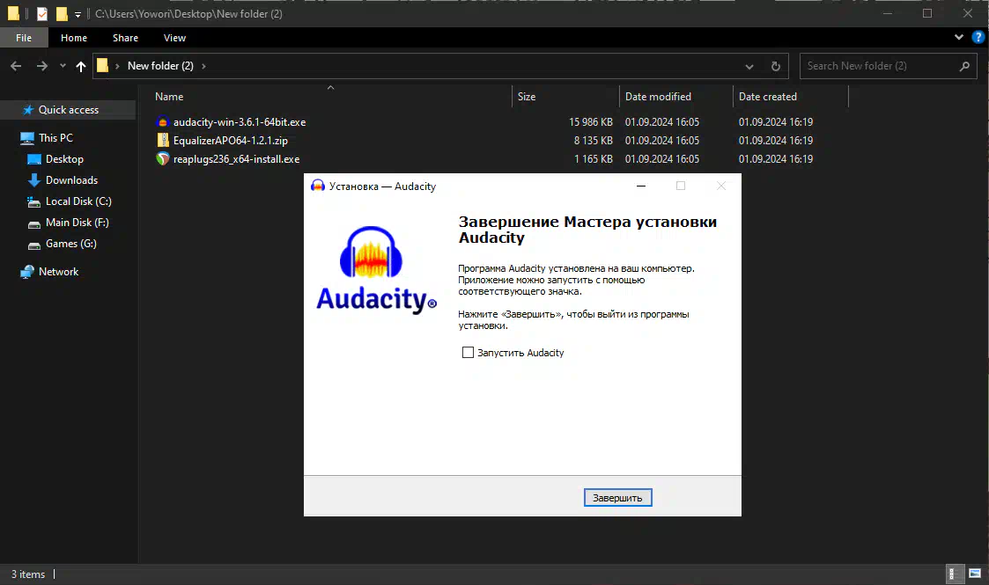989x585 pixels.
Task: Open Main Disk (F:) in sidebar
Action: pos(77,223)
